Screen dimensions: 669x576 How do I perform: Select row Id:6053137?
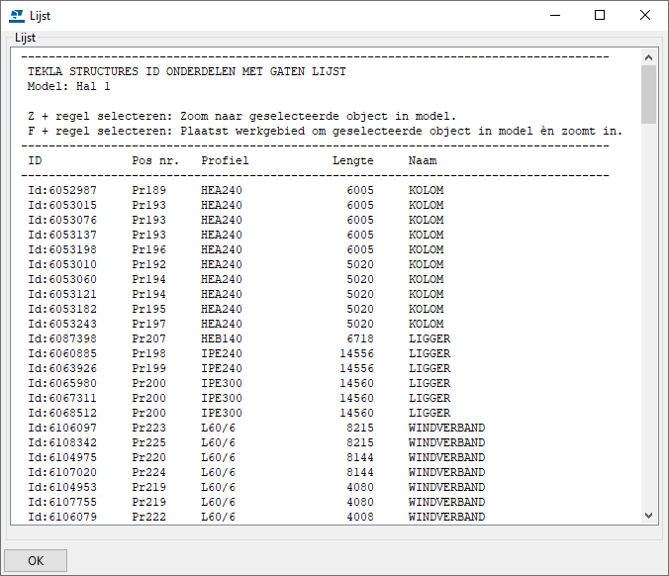(x=236, y=236)
